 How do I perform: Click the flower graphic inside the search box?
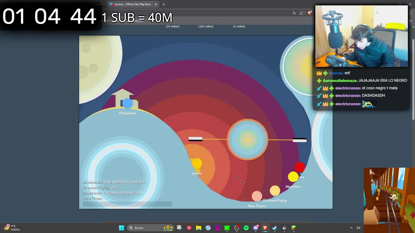point(168,228)
